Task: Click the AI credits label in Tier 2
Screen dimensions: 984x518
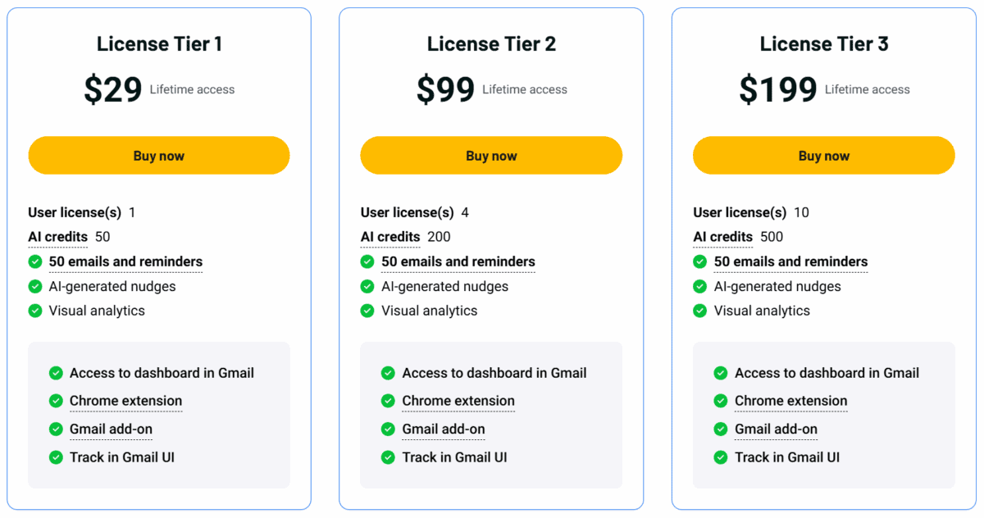Action: pyautogui.click(x=390, y=237)
